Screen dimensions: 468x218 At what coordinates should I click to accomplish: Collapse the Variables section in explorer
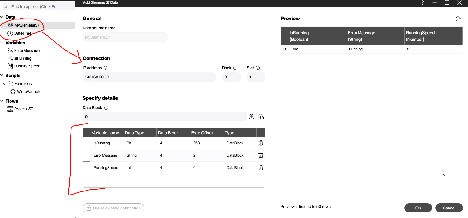point(2,43)
